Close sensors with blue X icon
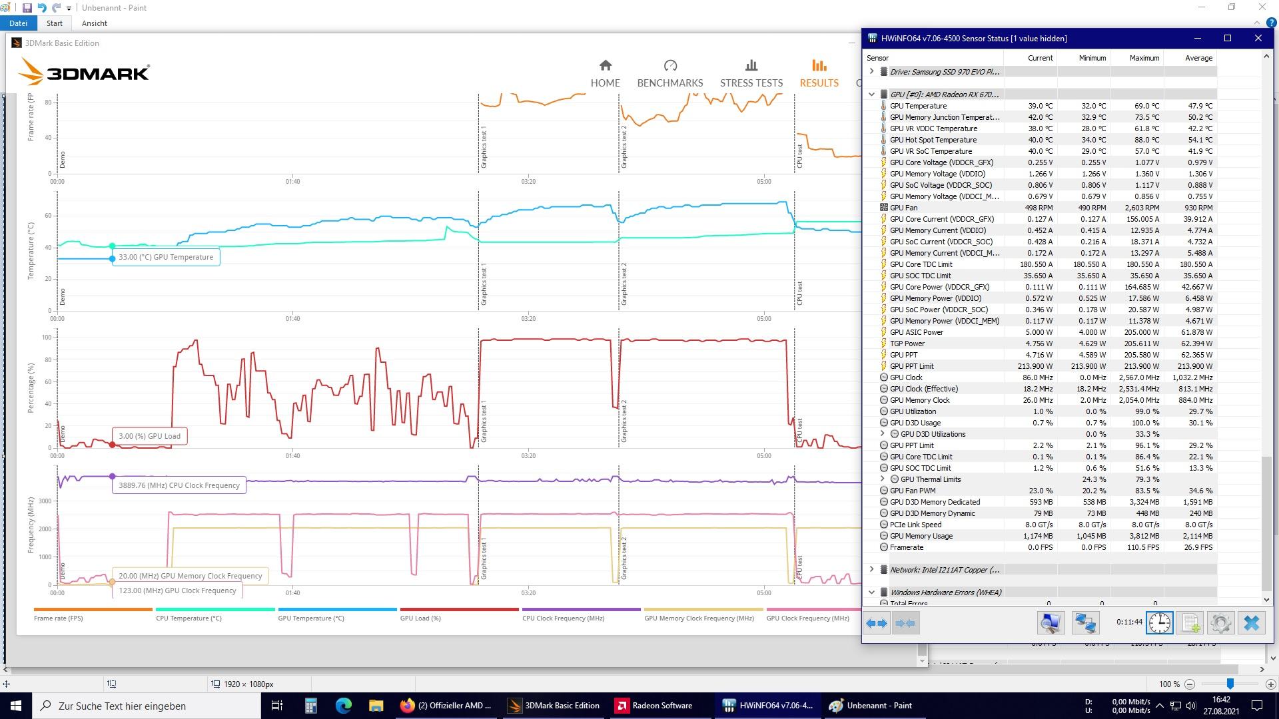Viewport: 1279px width, 719px height. pos(1252,623)
